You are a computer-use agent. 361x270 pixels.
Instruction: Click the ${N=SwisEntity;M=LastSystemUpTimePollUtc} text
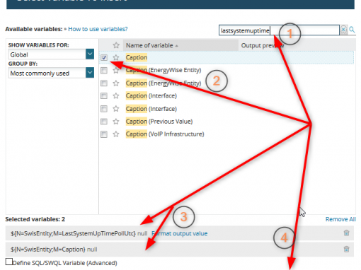click(x=73, y=233)
